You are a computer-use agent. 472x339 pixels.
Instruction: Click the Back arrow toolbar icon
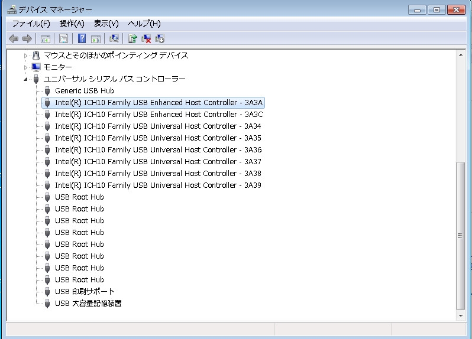(14, 38)
